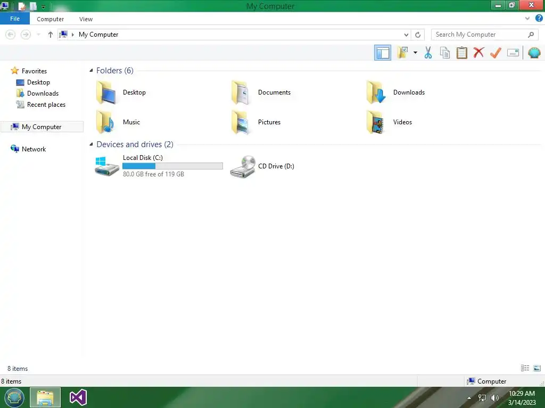Open the address bar history dropdown
The height and width of the screenshot is (408, 545).
point(406,35)
